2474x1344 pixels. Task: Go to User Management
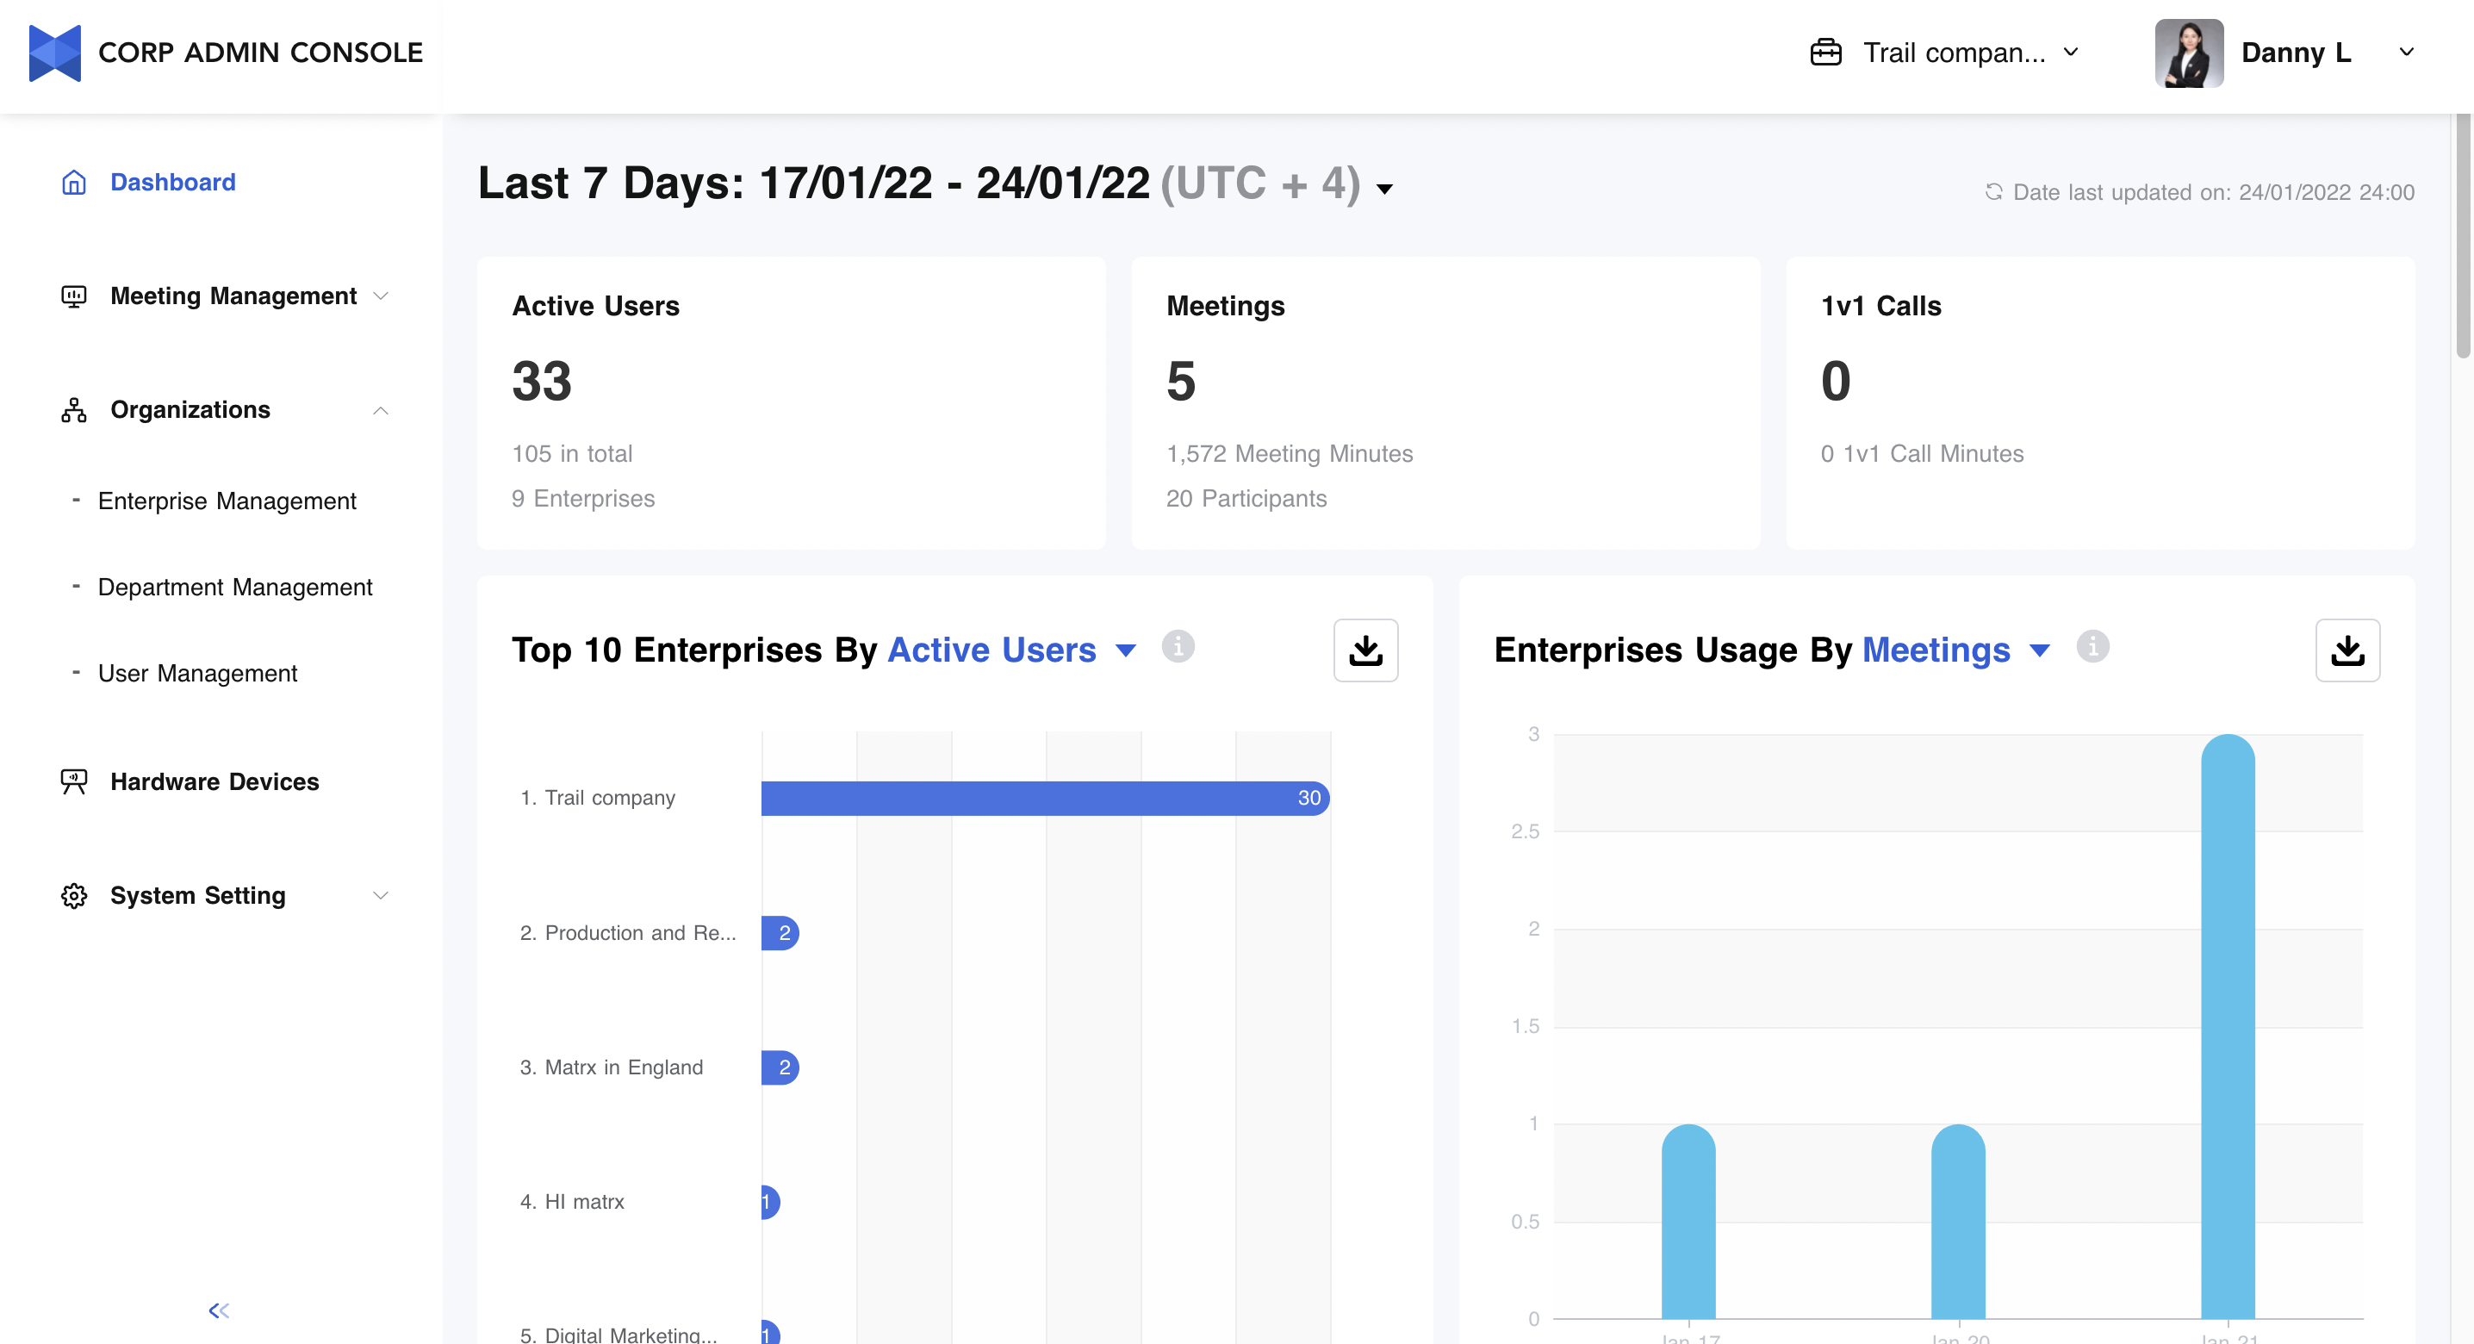tap(197, 674)
